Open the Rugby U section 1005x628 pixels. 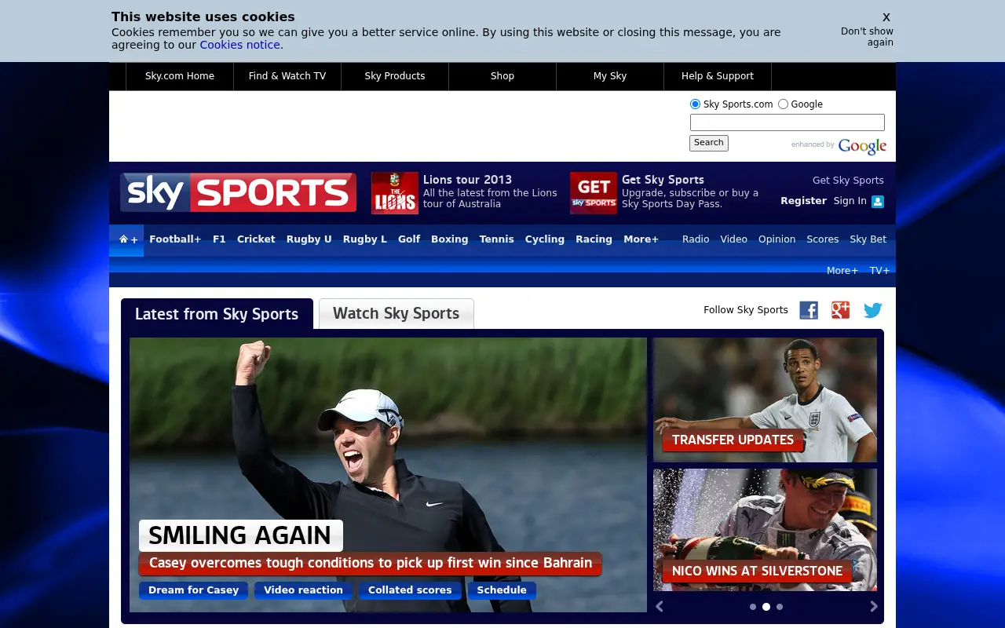[309, 239]
